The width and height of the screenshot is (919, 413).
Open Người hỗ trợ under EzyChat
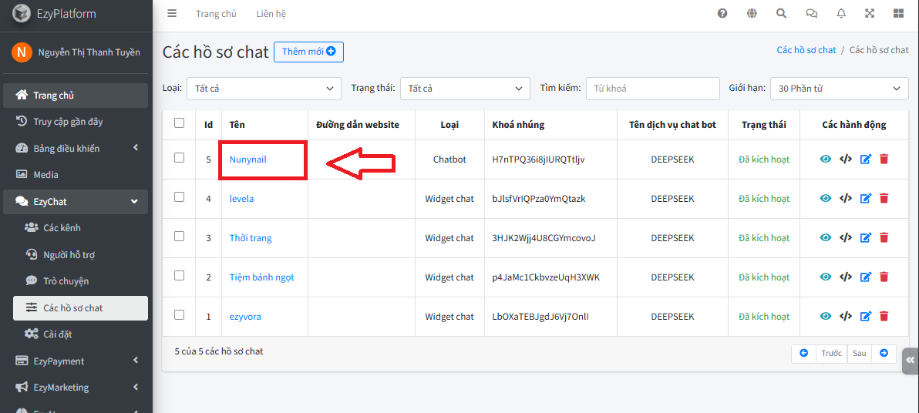tap(80, 255)
